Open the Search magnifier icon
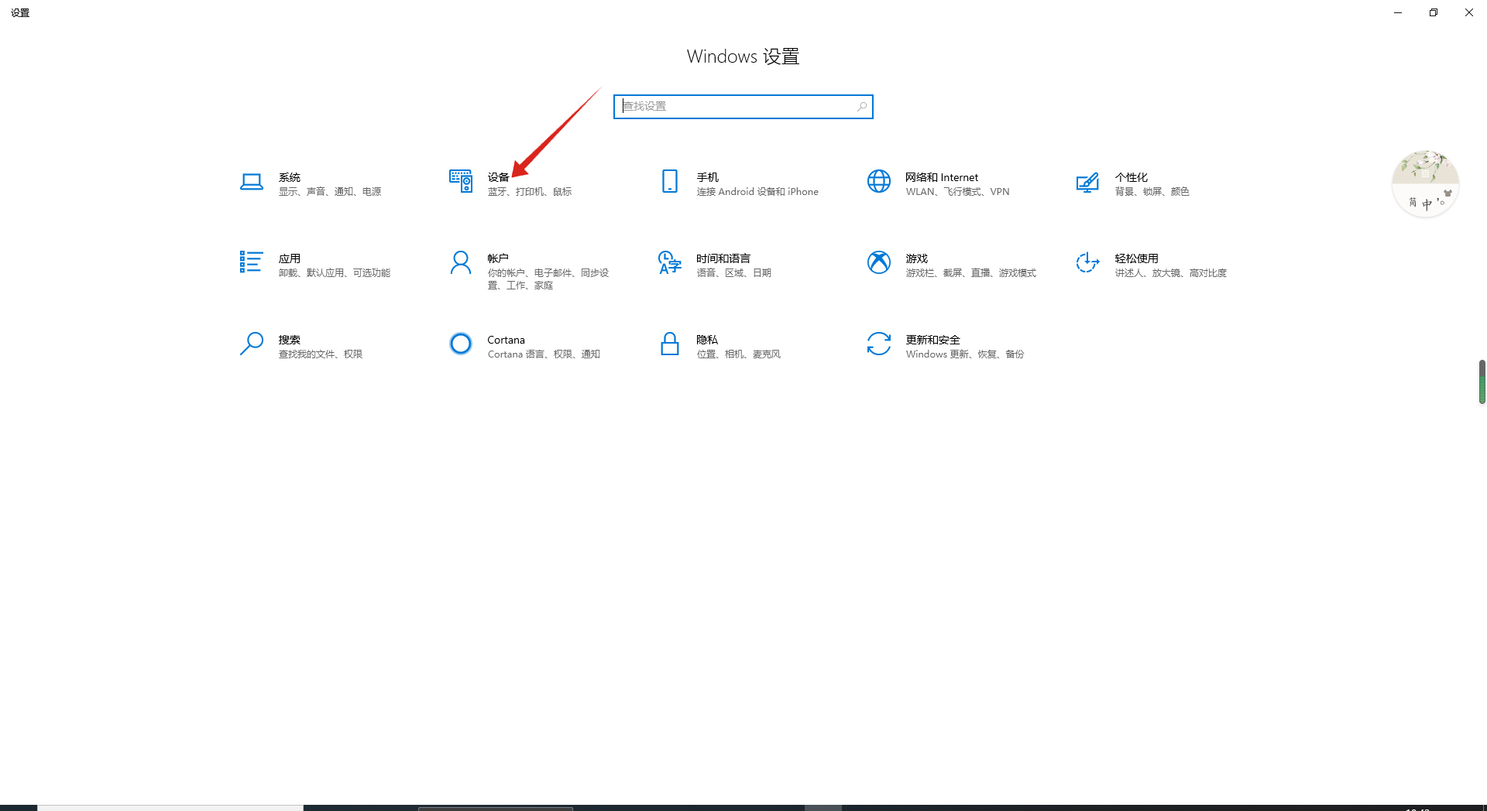 [251, 344]
